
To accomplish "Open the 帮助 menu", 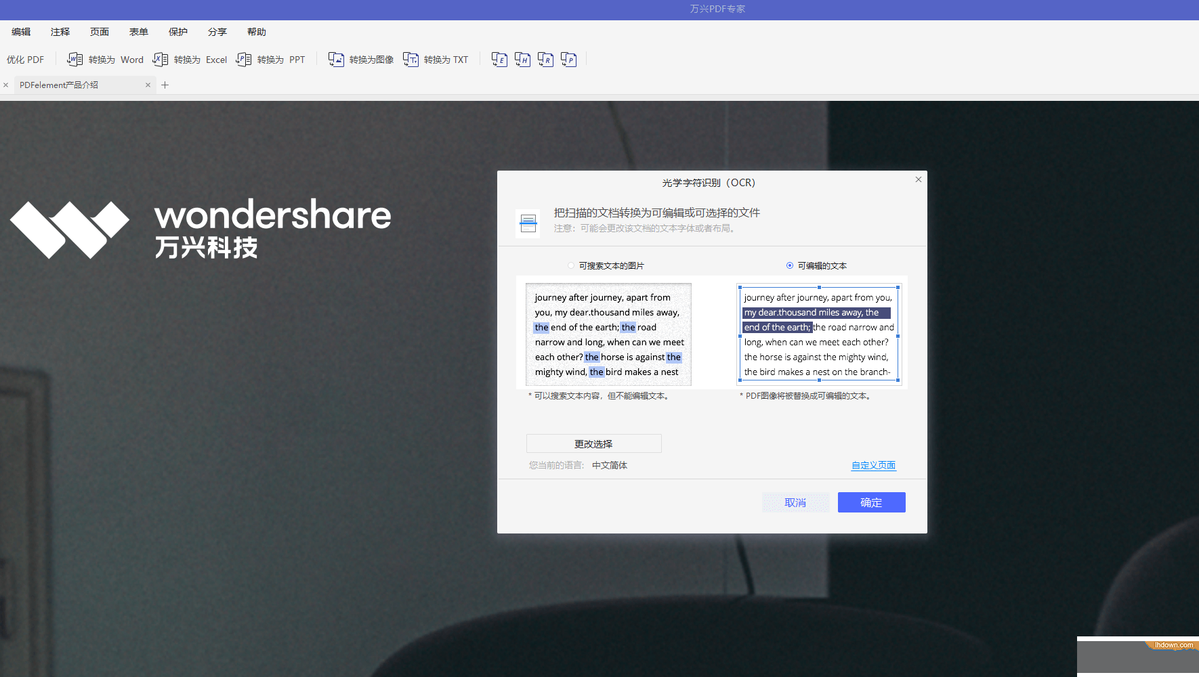I will (257, 32).
